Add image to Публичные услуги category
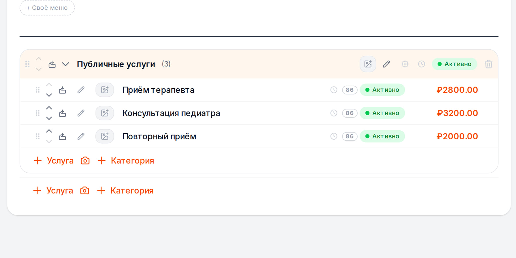 [368, 64]
